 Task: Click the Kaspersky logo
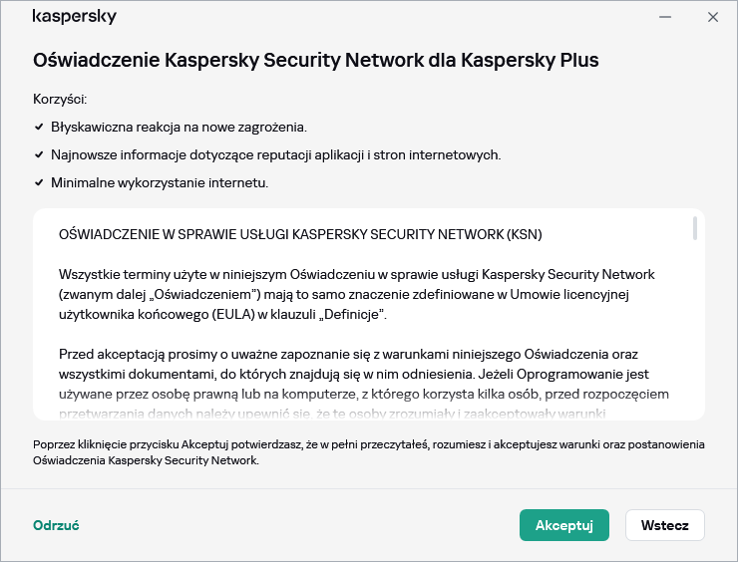point(75,17)
